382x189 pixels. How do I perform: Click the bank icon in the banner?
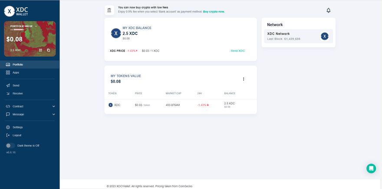(109, 10)
